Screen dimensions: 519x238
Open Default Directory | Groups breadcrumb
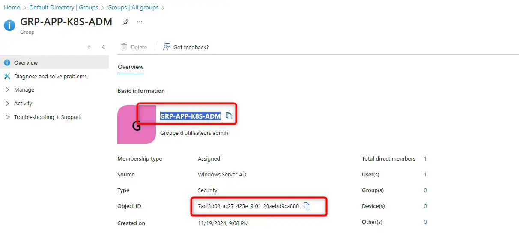click(x=64, y=8)
